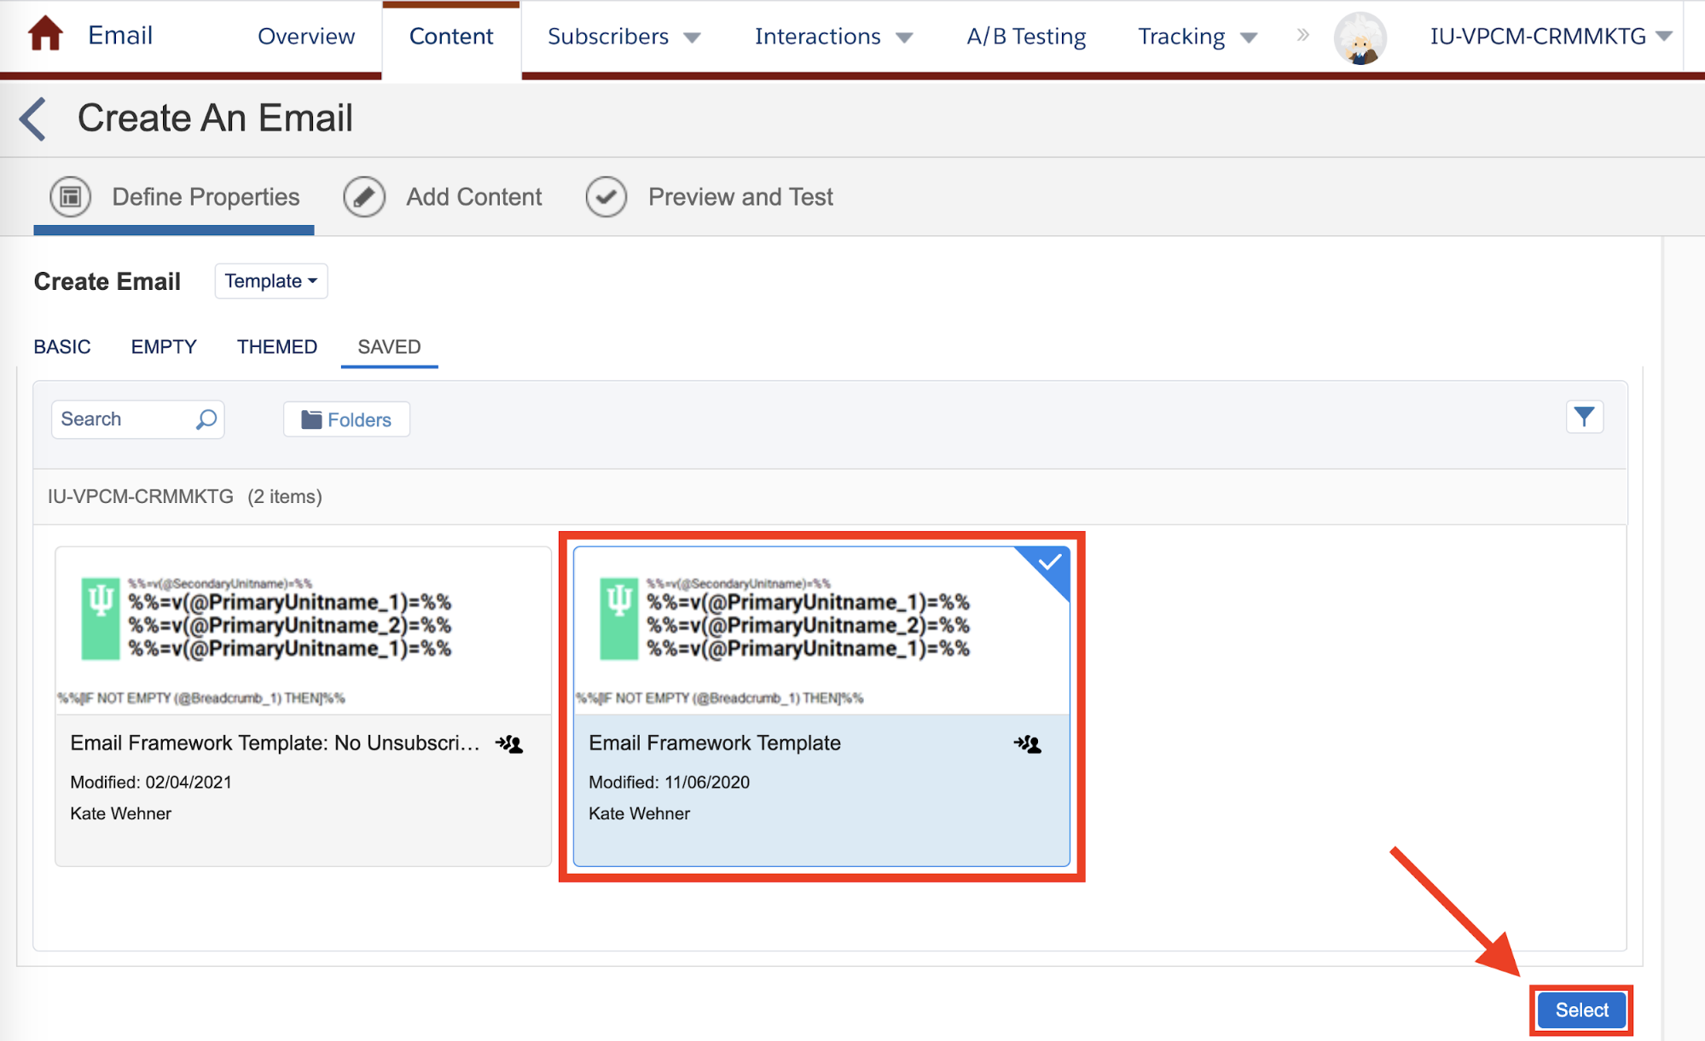The width and height of the screenshot is (1705, 1041).
Task: Click the home icon
Action: coord(45,35)
